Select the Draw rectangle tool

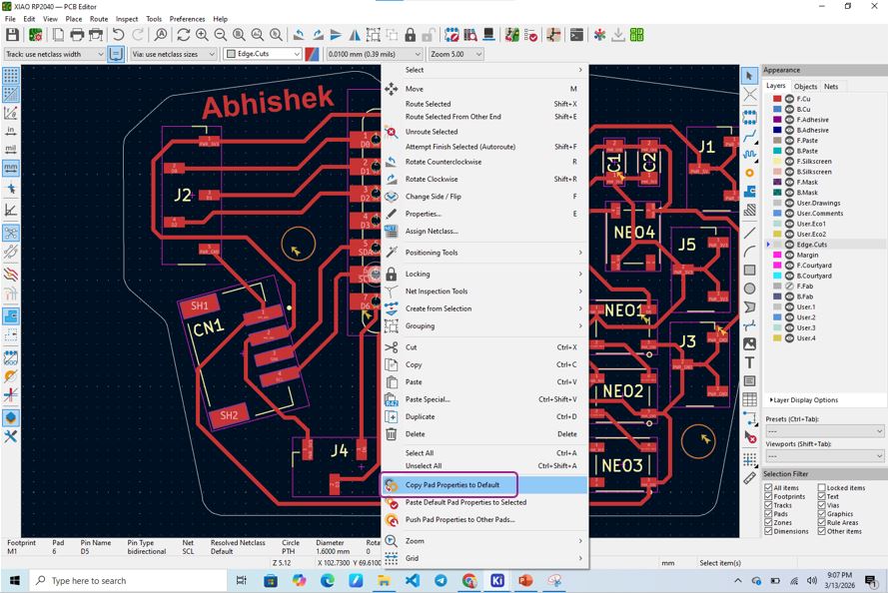click(749, 270)
